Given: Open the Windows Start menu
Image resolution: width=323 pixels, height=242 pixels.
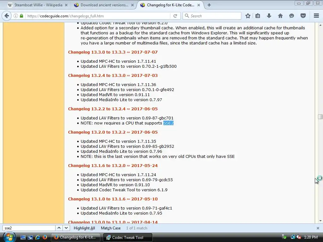Looking at the screenshot, I should pos(9,237).
